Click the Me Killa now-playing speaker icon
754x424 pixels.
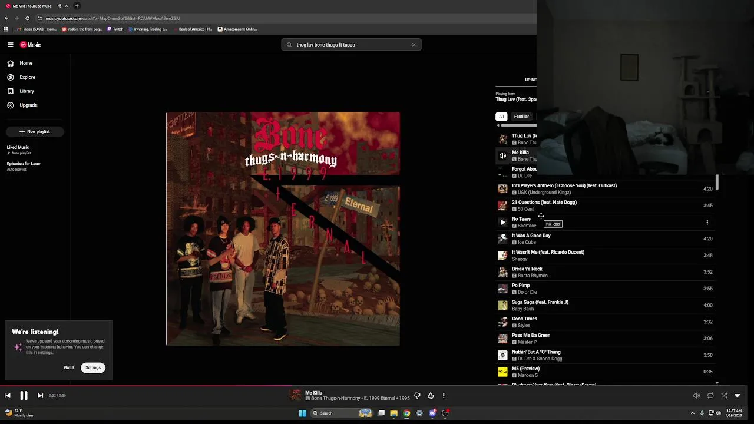point(502,156)
